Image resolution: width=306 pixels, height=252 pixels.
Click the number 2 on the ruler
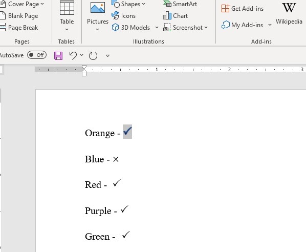[229, 69]
